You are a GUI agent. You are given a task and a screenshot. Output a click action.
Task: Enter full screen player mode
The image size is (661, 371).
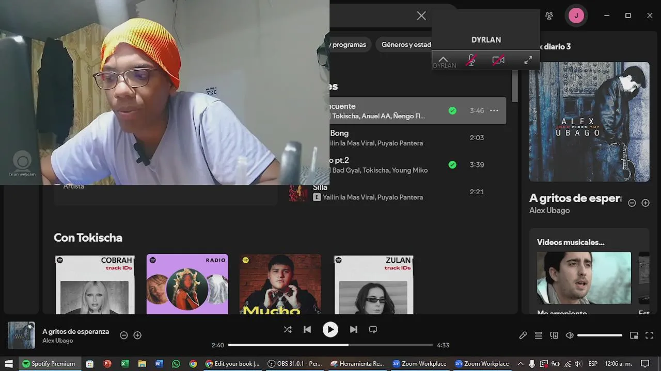[x=650, y=335]
